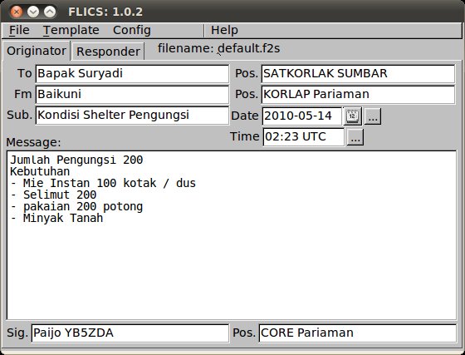The width and height of the screenshot is (465, 355).
Task: Open the File menu
Action: (19, 30)
